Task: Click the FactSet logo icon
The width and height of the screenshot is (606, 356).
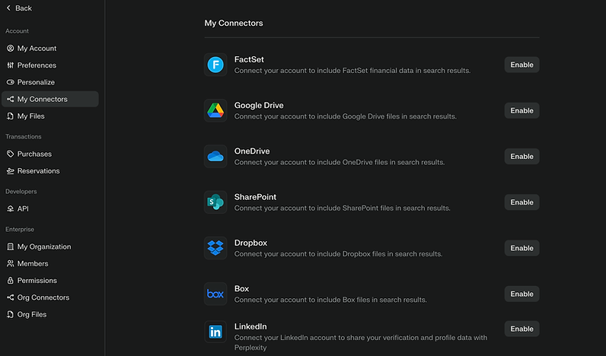Action: click(x=215, y=65)
